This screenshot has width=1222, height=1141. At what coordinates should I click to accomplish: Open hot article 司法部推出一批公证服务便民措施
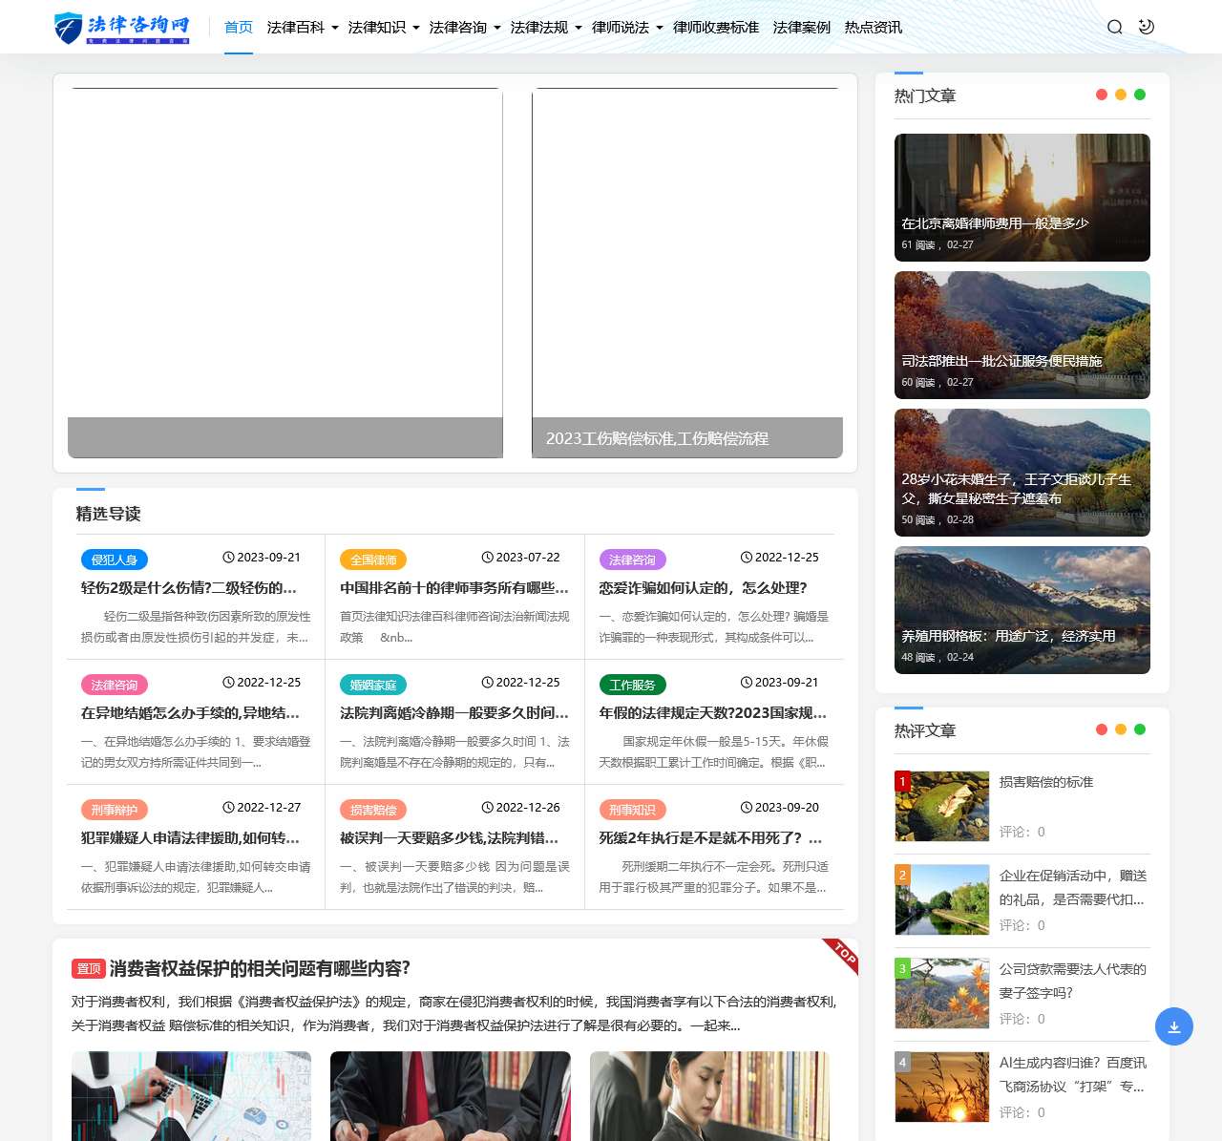point(1022,335)
